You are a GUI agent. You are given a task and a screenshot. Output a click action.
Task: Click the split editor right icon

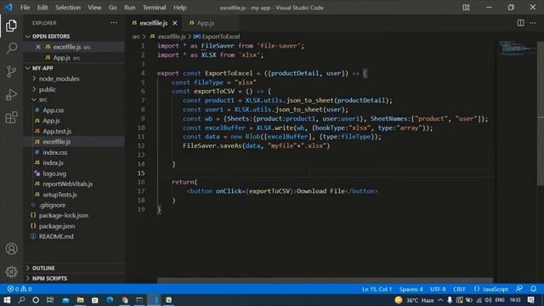[520, 23]
